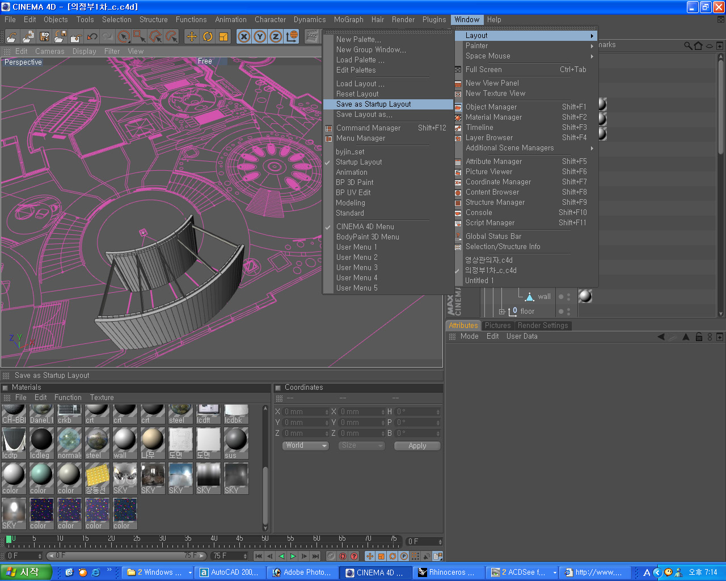726x581 pixels.
Task: Select the Move tool crosshair icon
Action: [x=192, y=37]
